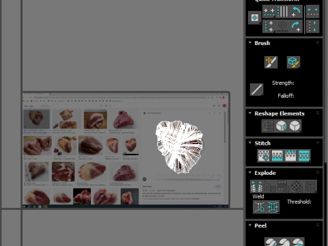Click the Quick Peel icon in Peel rollout
Viewport: 328px width, 246px height.
271,242
